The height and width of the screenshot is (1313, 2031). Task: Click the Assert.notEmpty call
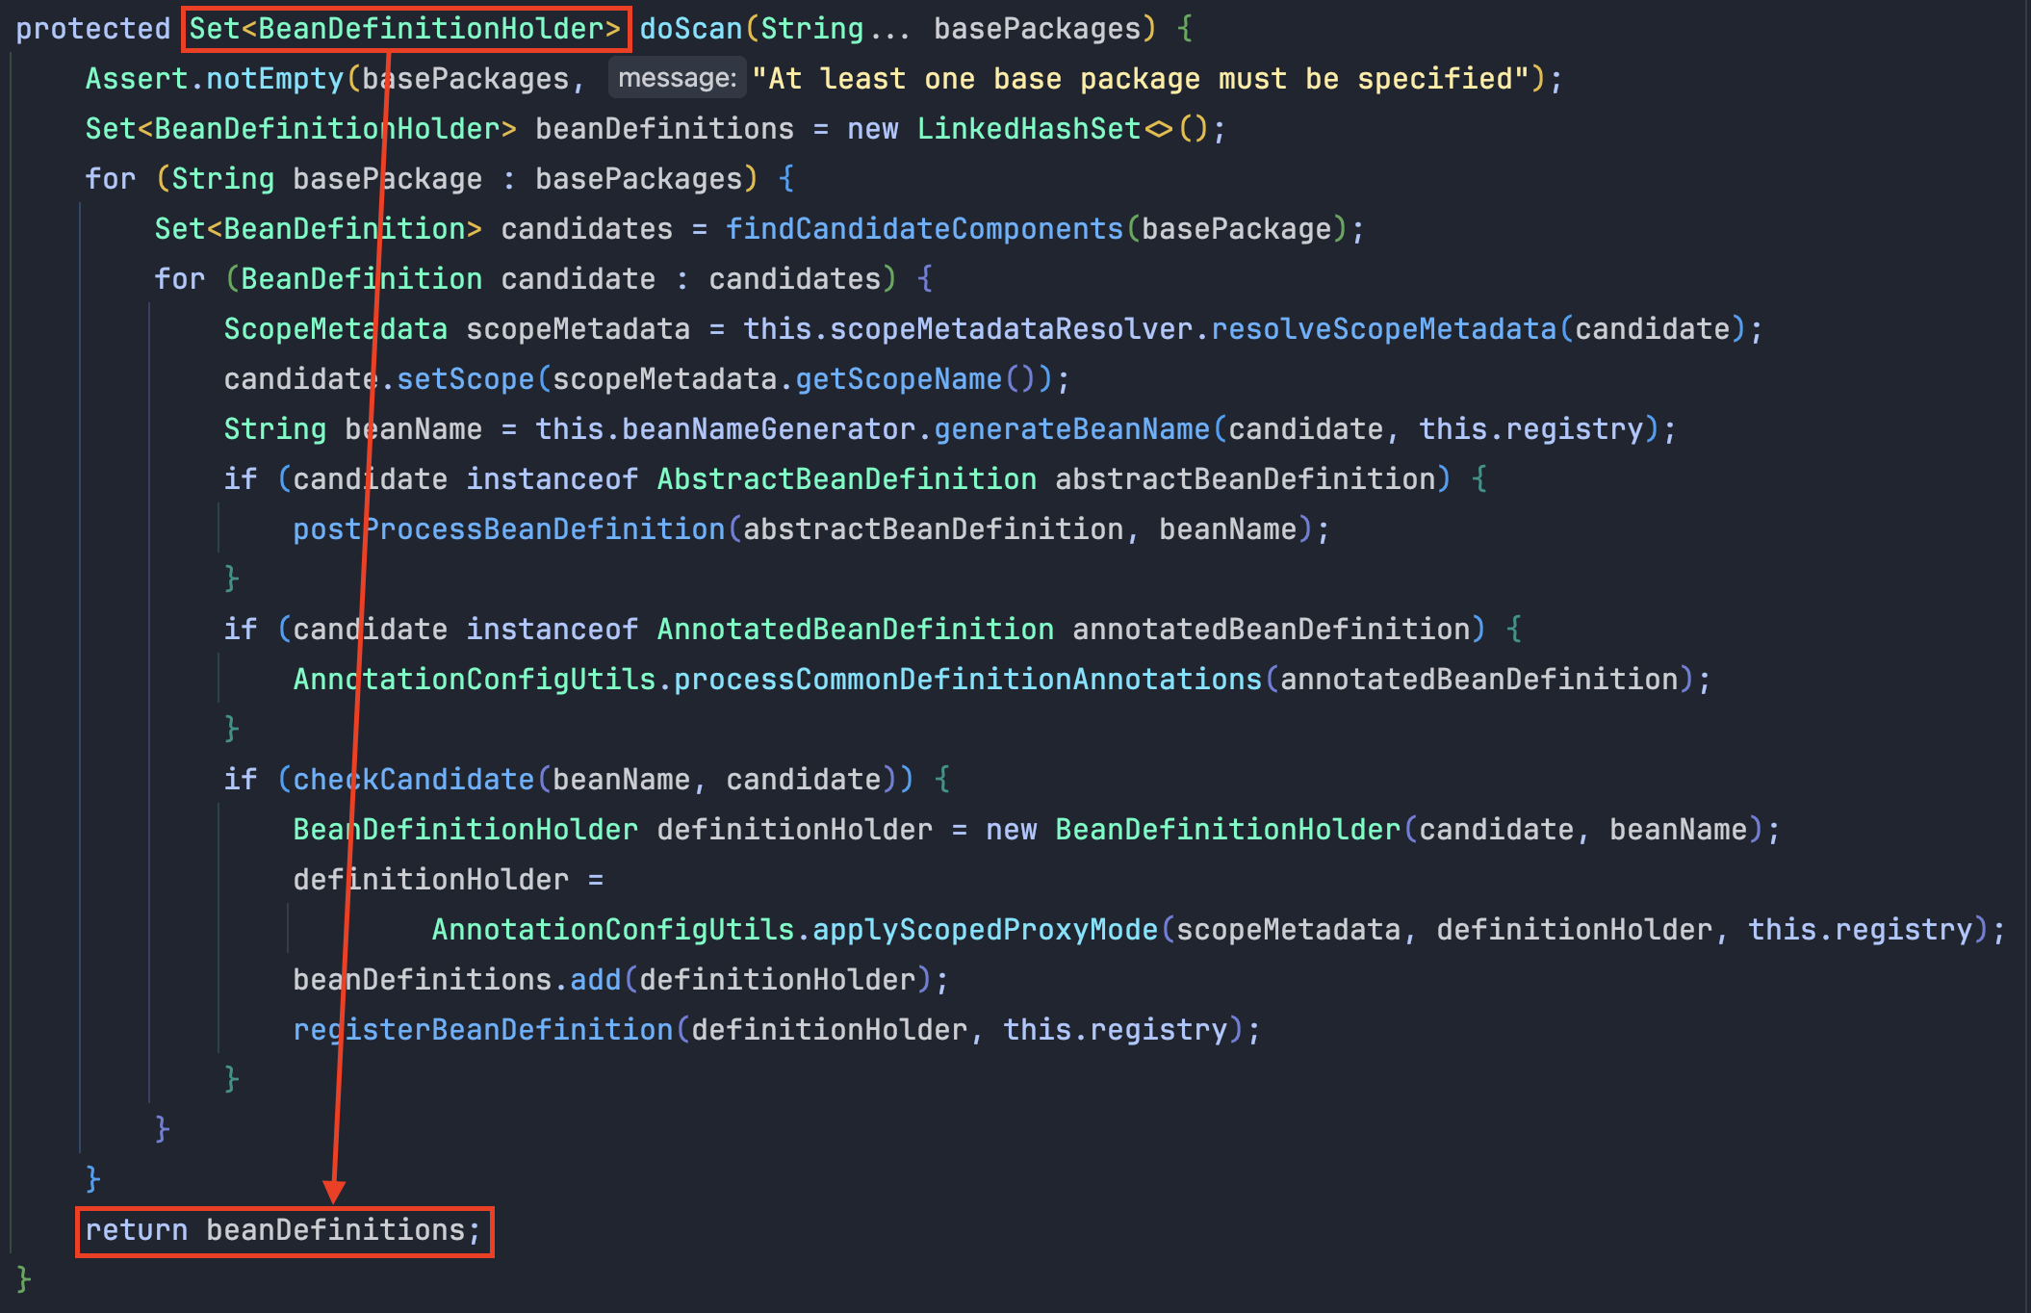[214, 79]
